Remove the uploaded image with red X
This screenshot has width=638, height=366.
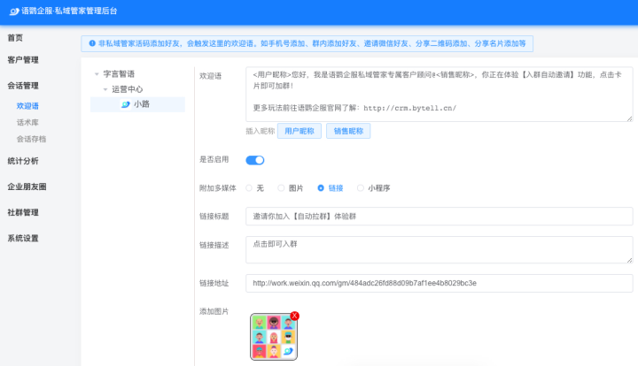point(294,316)
